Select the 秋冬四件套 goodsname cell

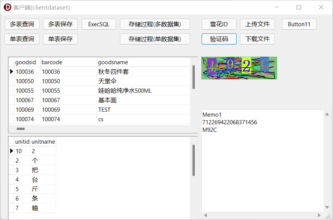143,72
